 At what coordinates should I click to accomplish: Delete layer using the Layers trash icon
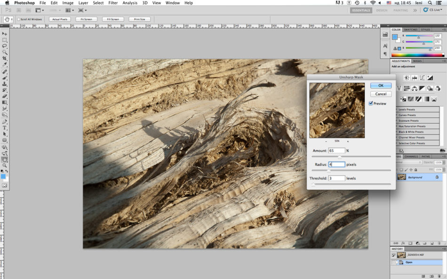[x=438, y=243]
